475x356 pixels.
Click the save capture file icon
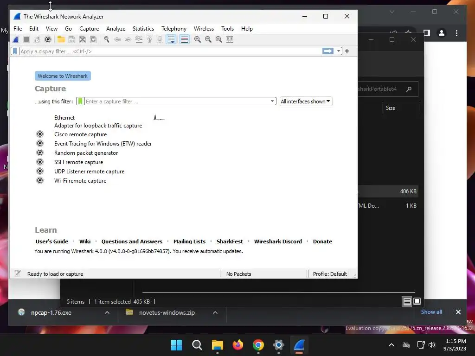tap(72, 39)
